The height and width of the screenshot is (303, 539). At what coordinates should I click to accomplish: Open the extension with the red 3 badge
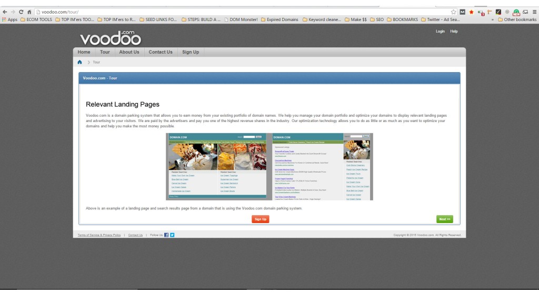point(481,13)
